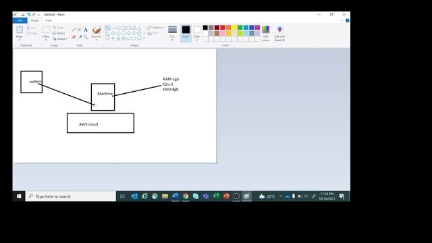Click the taskbar clock showing 11:58 PM
432x243 pixels.
(327, 196)
